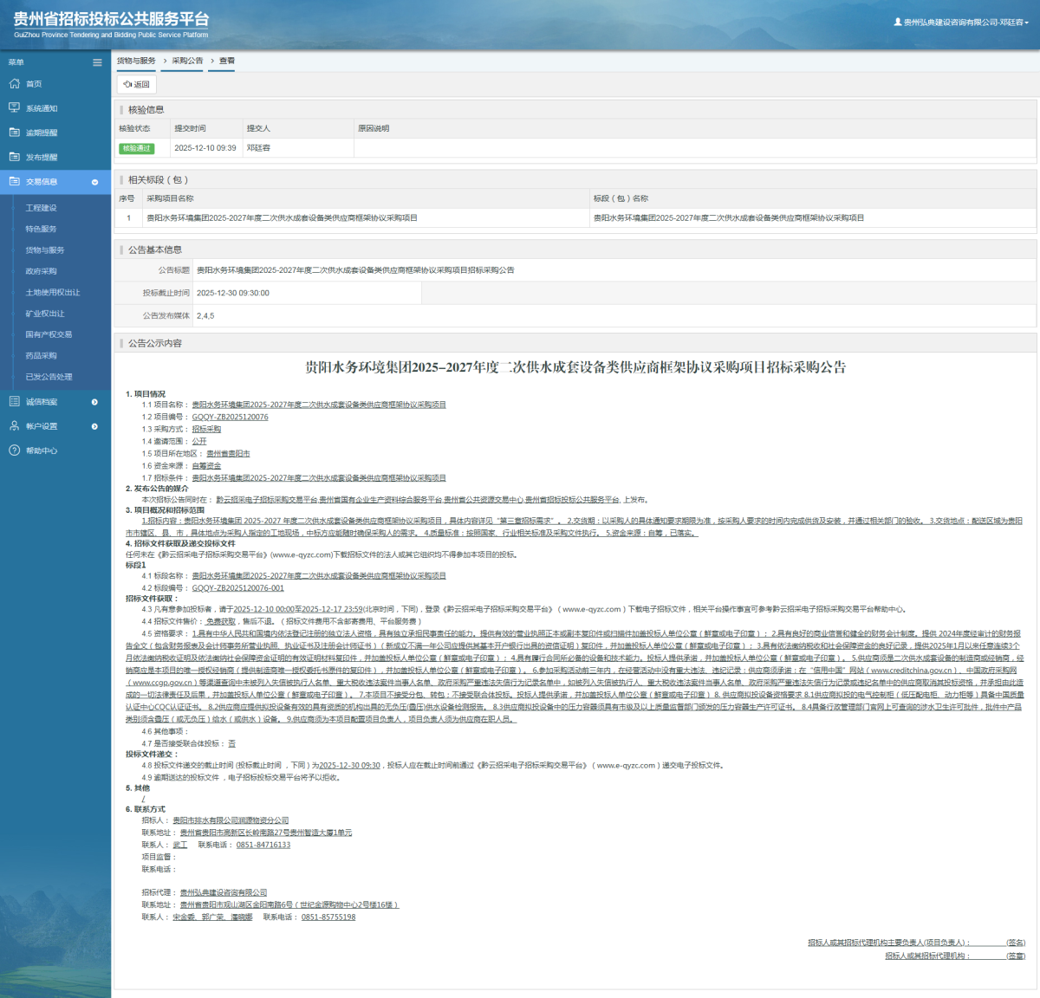Collapse the 交易信息 menu arrow
Image resolution: width=1040 pixels, height=998 pixels.
[94, 182]
